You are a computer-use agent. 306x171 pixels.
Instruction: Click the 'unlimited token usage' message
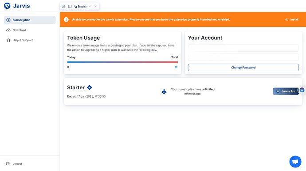pyautogui.click(x=192, y=91)
